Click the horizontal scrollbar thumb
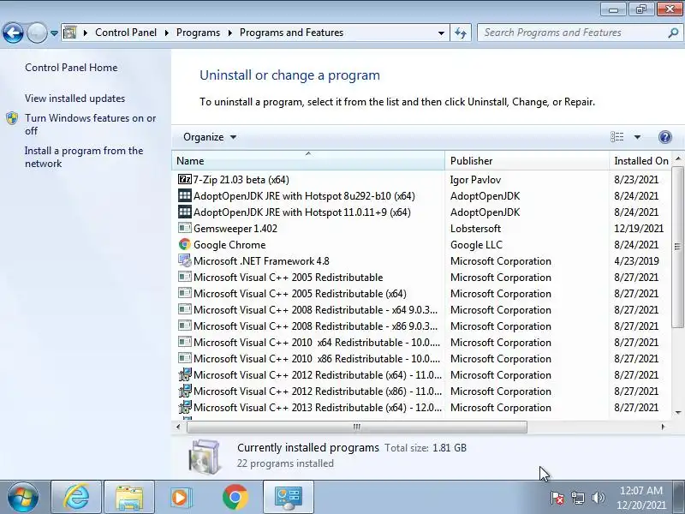The width and height of the screenshot is (685, 514). pos(356,427)
